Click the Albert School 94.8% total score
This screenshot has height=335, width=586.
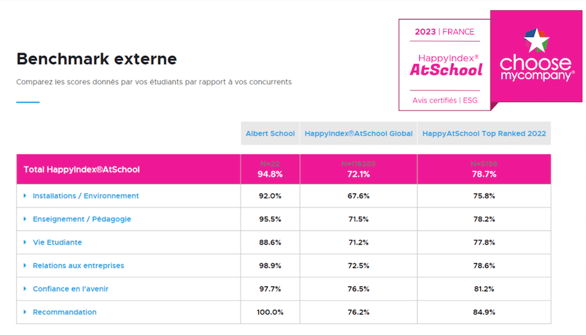[270, 174]
